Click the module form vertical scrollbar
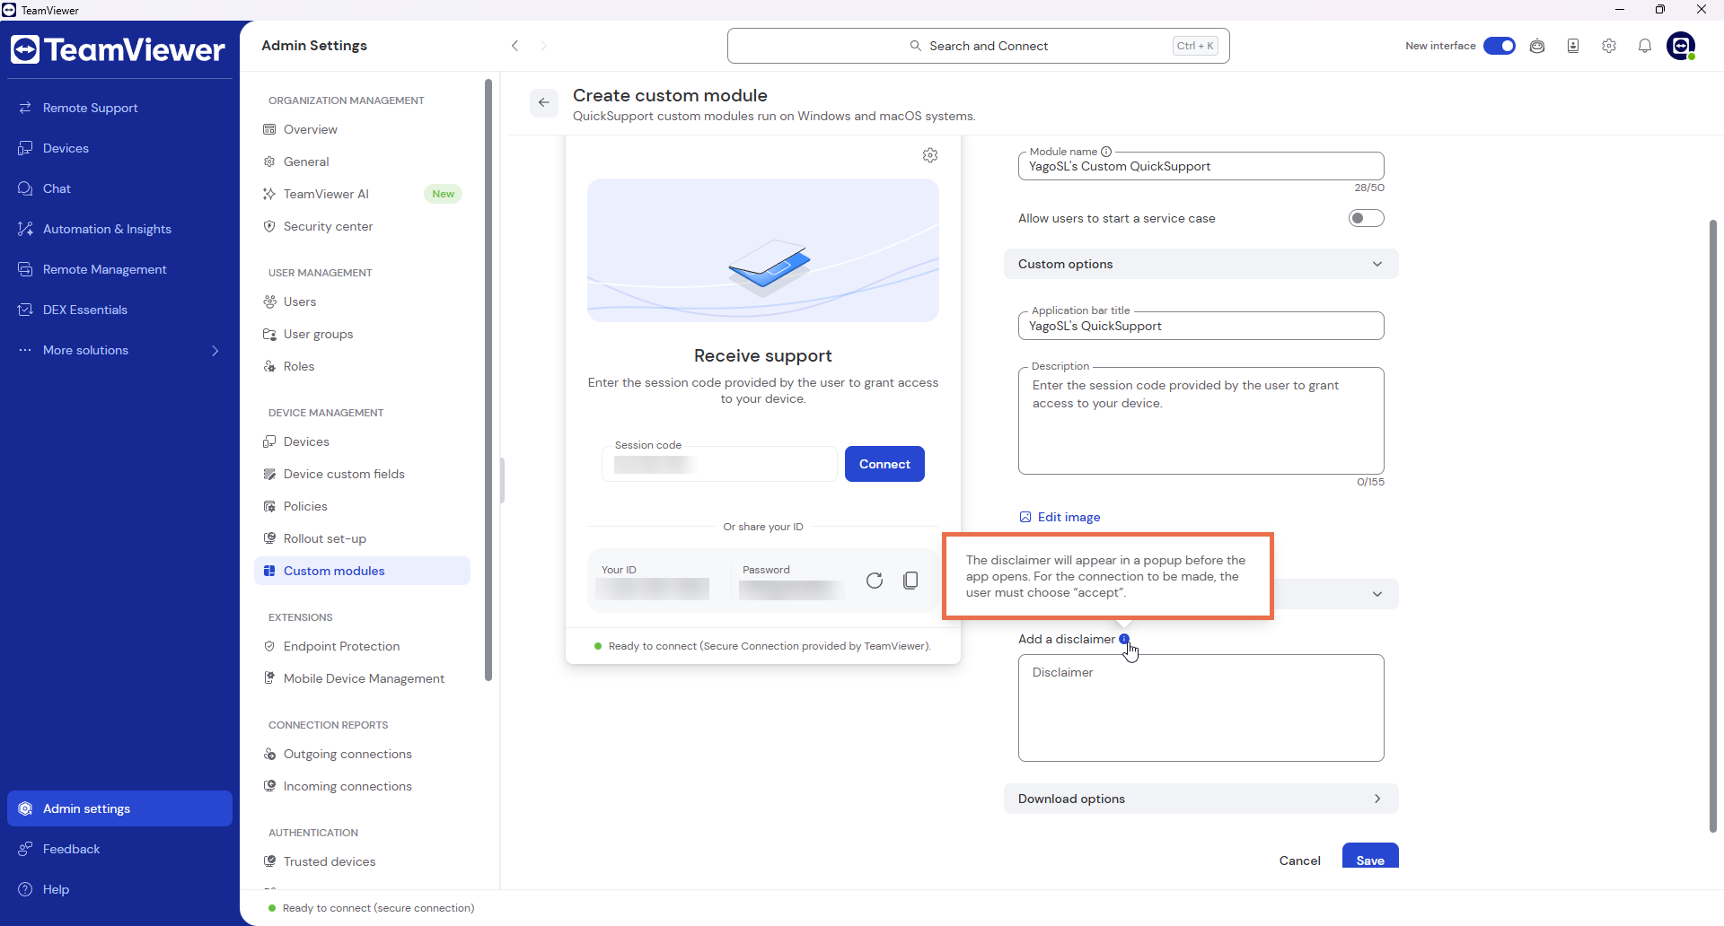The height and width of the screenshot is (926, 1724). click(x=1713, y=526)
